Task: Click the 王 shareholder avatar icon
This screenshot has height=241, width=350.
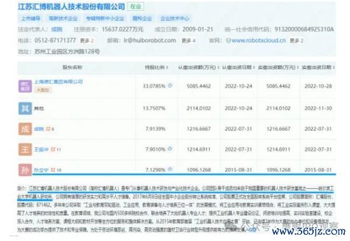Action: click(25, 149)
